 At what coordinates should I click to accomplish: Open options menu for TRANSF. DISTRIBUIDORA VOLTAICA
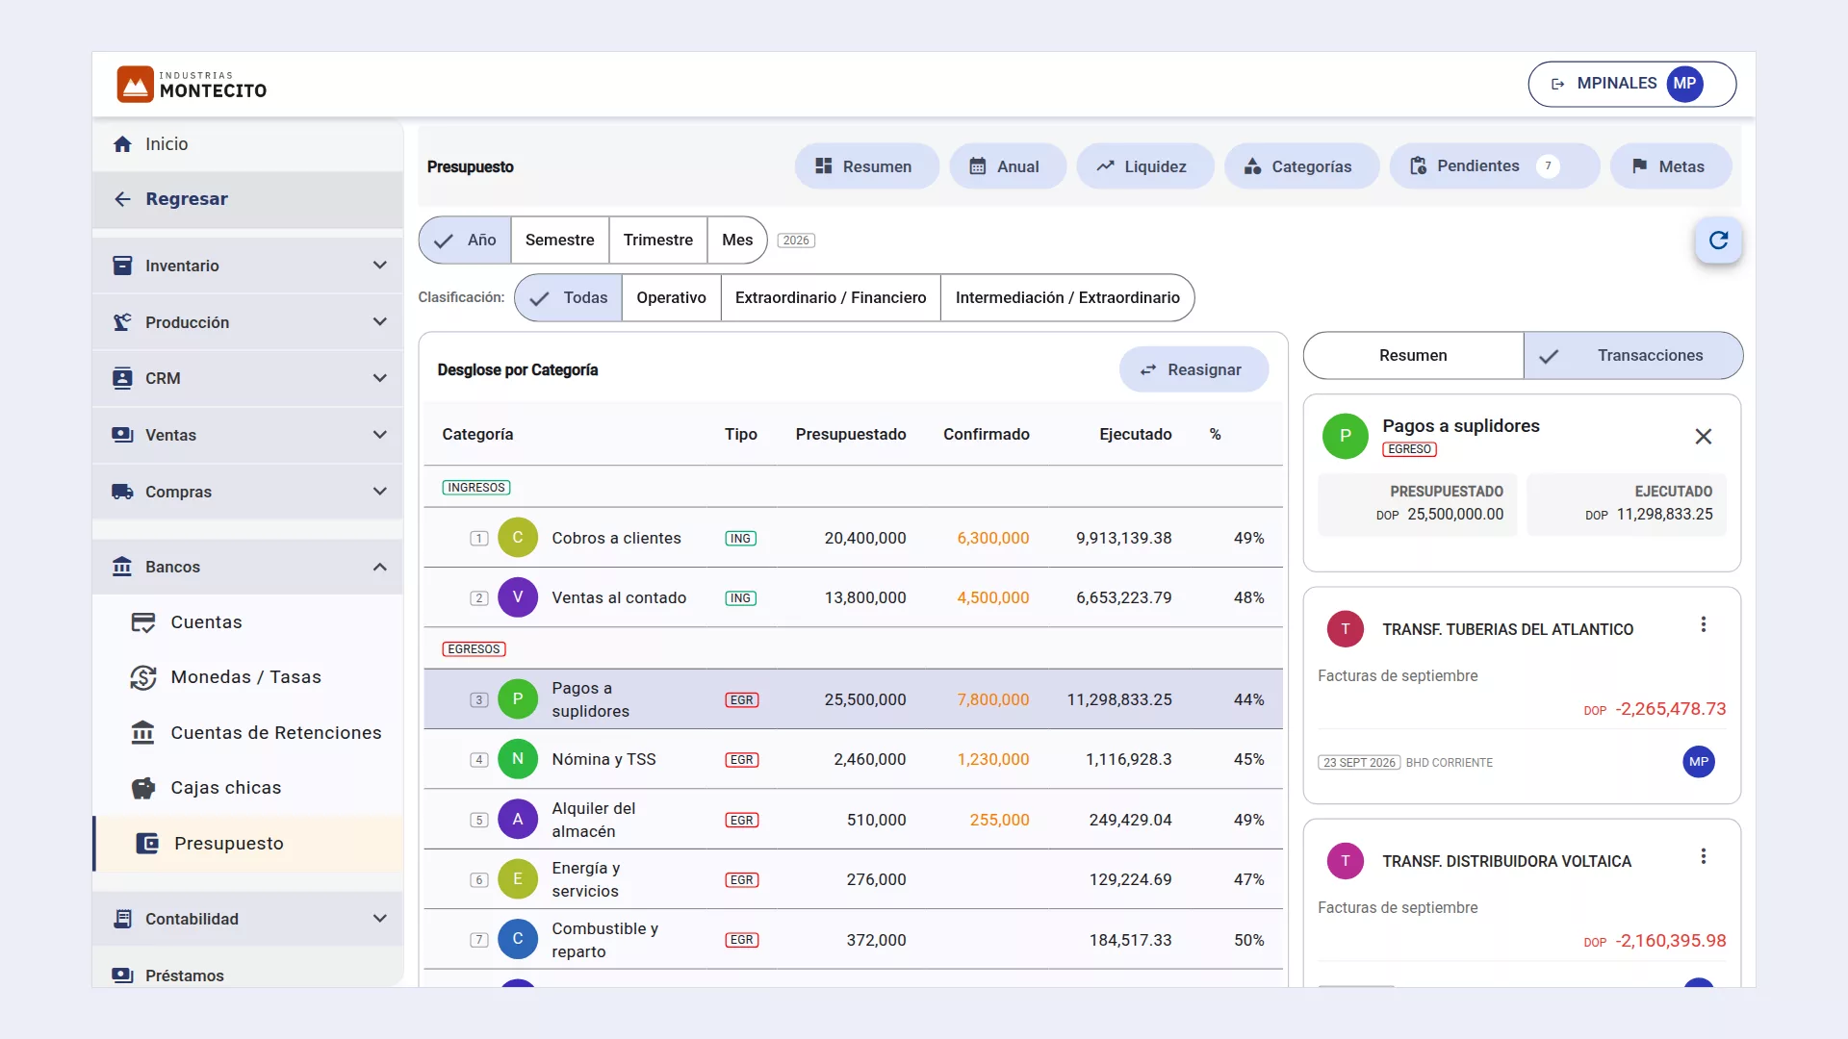[x=1703, y=857]
